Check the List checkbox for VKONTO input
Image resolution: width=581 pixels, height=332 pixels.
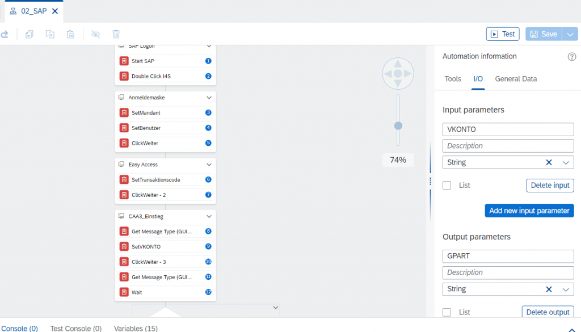click(447, 185)
